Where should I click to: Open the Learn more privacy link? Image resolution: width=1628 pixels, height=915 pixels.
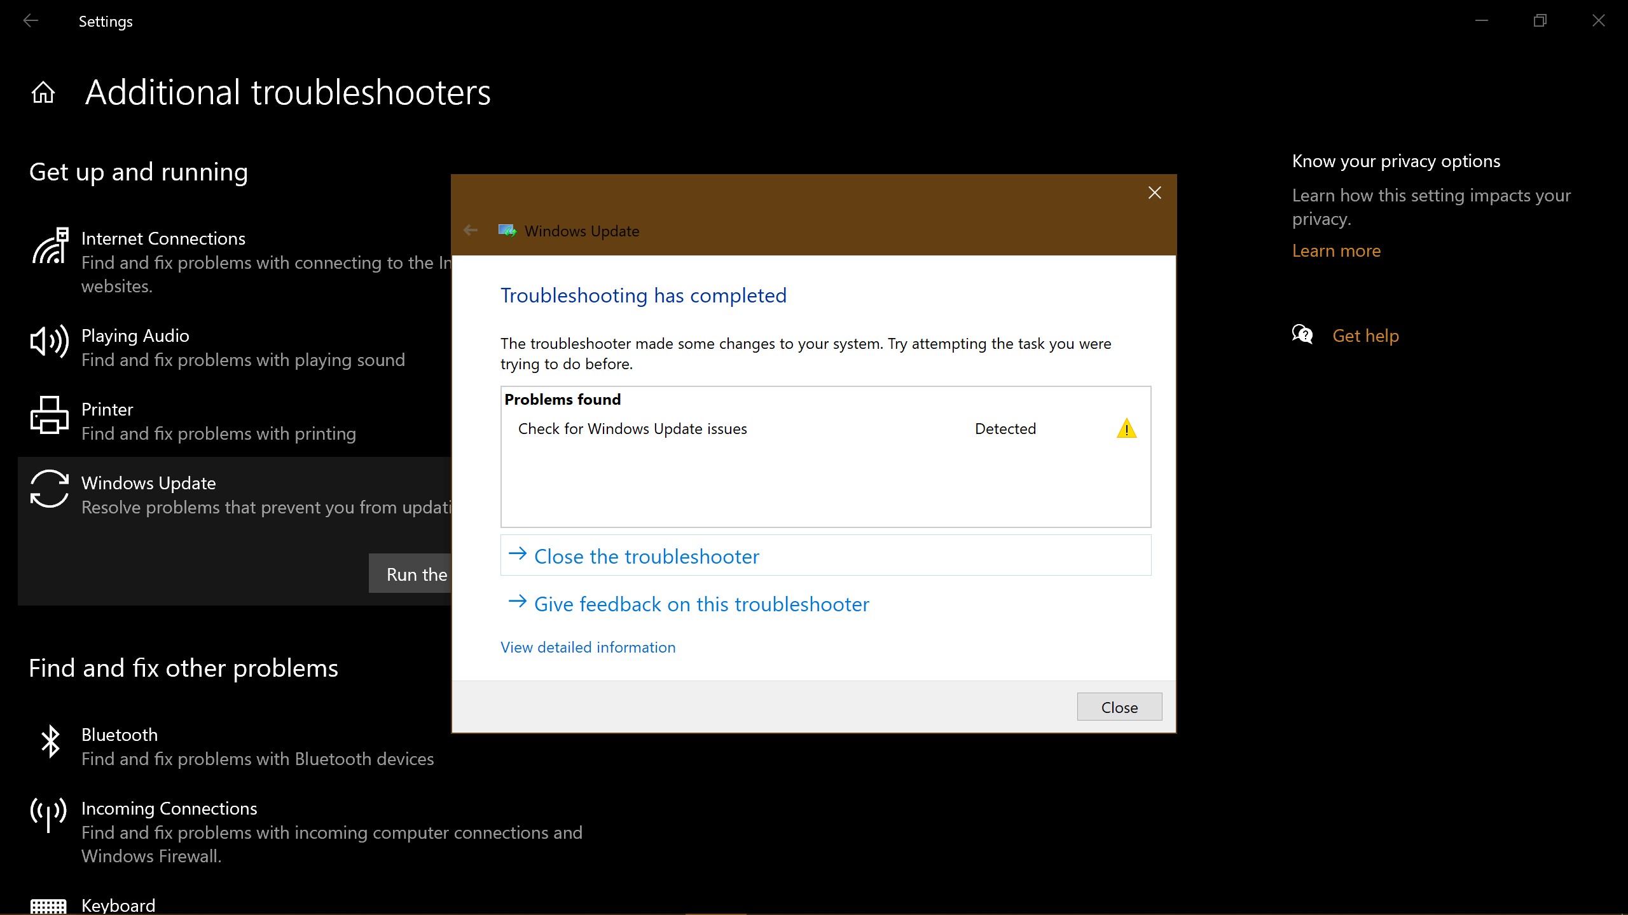(1336, 251)
